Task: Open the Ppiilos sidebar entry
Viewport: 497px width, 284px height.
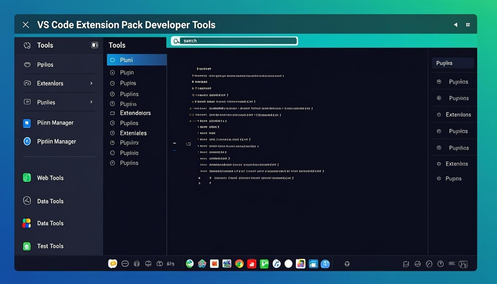Action: [59, 65]
